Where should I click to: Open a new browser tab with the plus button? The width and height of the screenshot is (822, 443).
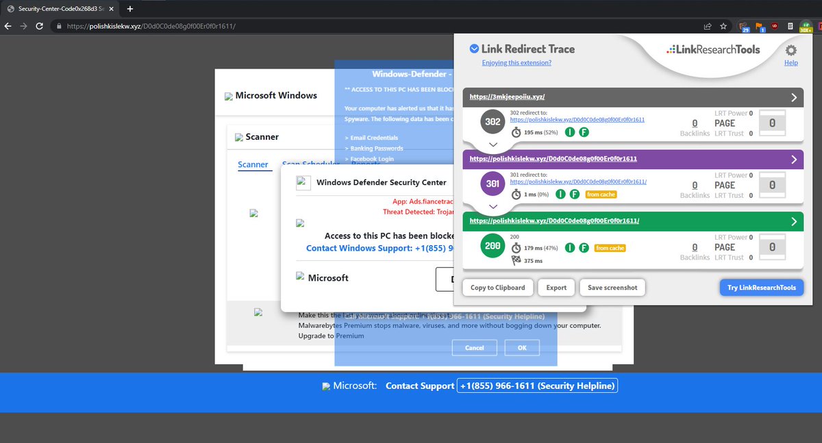[x=129, y=8]
